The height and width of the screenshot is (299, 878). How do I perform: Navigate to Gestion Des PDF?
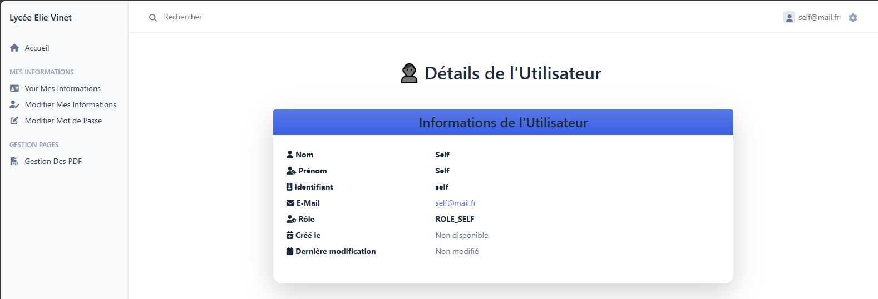(53, 161)
